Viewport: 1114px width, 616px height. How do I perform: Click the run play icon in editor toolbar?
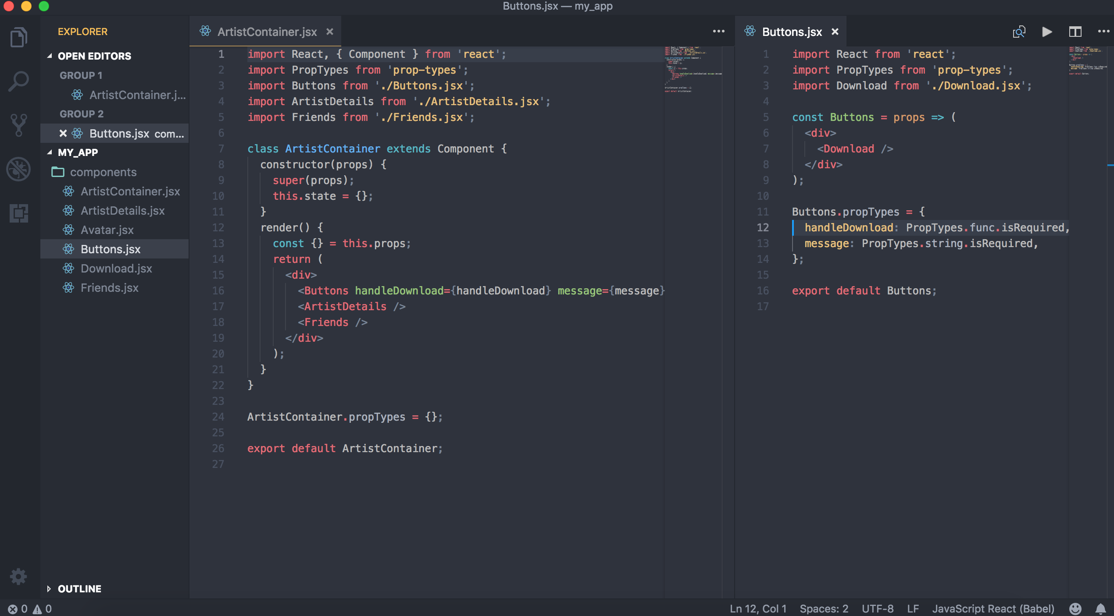click(x=1047, y=32)
